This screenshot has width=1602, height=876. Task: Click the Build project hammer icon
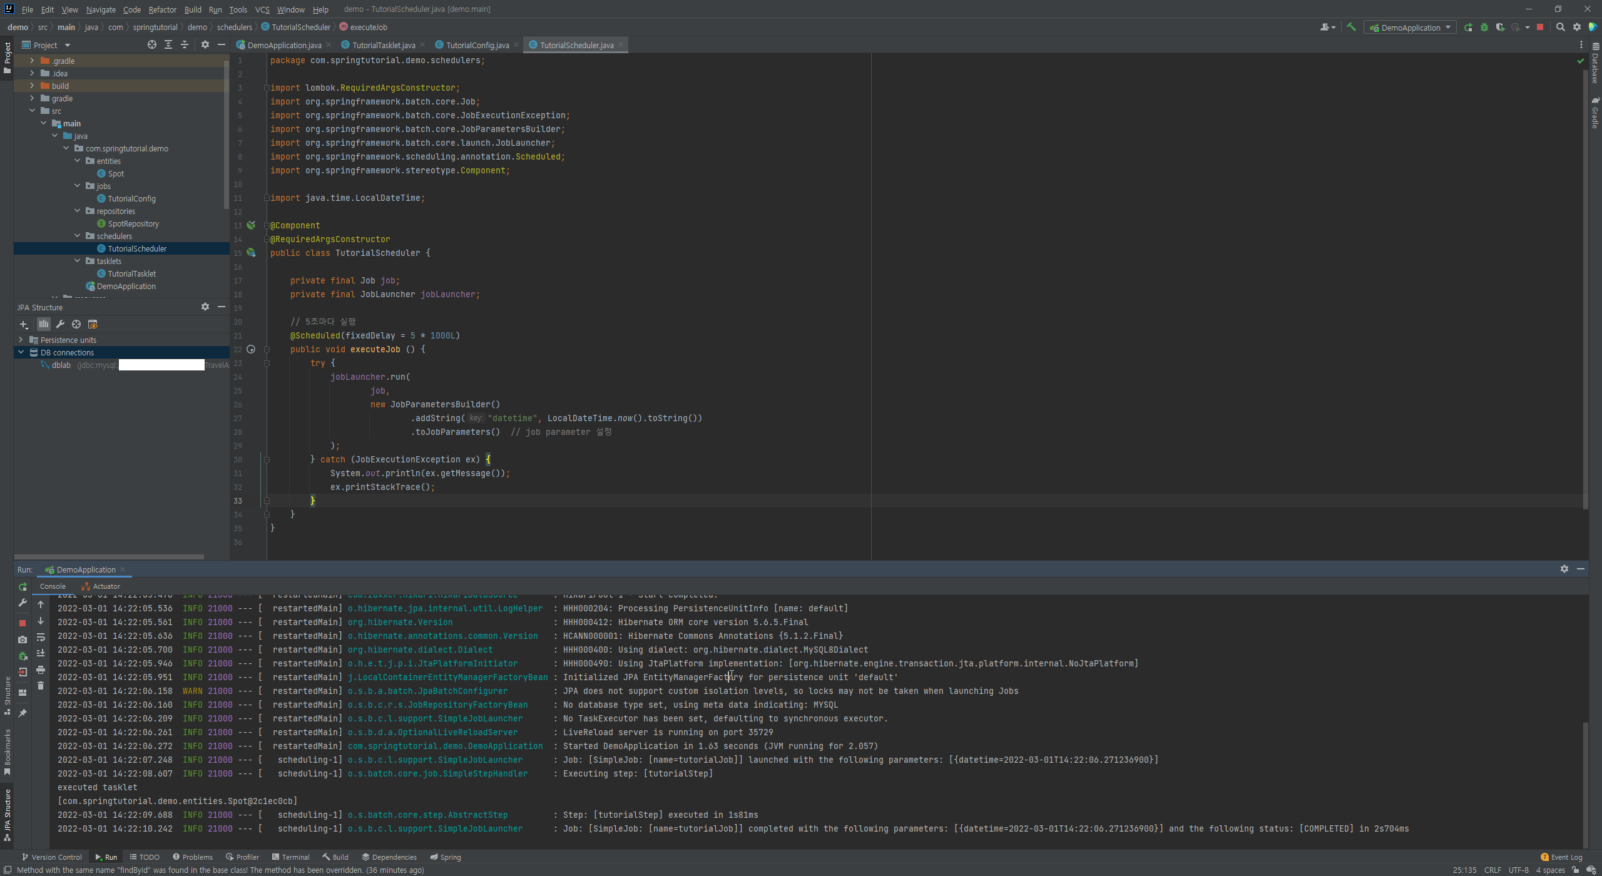[x=1351, y=27]
